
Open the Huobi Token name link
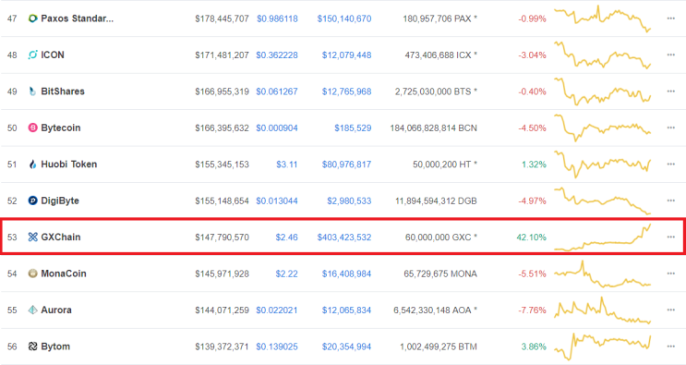click(x=68, y=164)
